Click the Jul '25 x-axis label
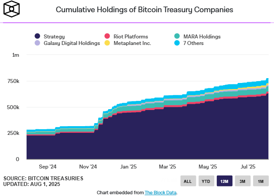This screenshot has width=274, height=196. pos(248,167)
